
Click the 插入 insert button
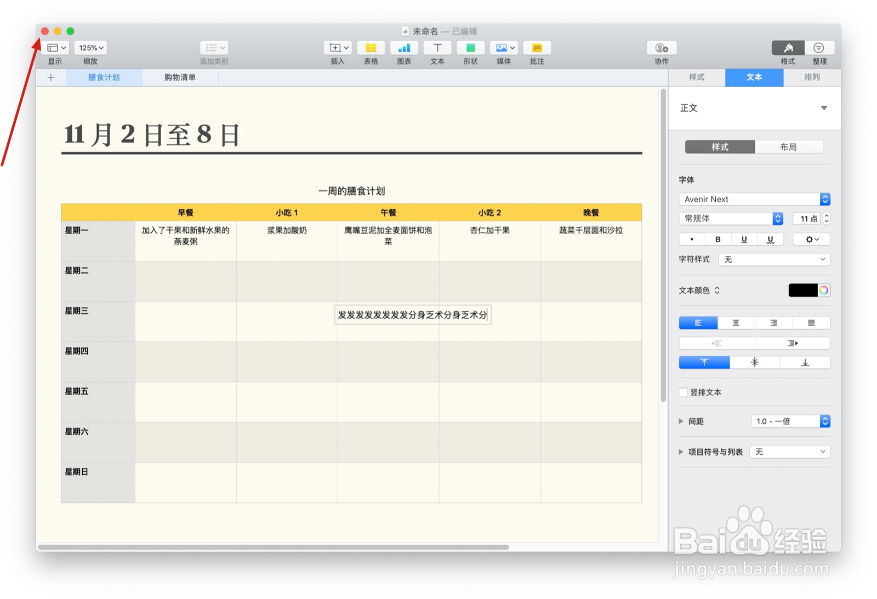[335, 48]
